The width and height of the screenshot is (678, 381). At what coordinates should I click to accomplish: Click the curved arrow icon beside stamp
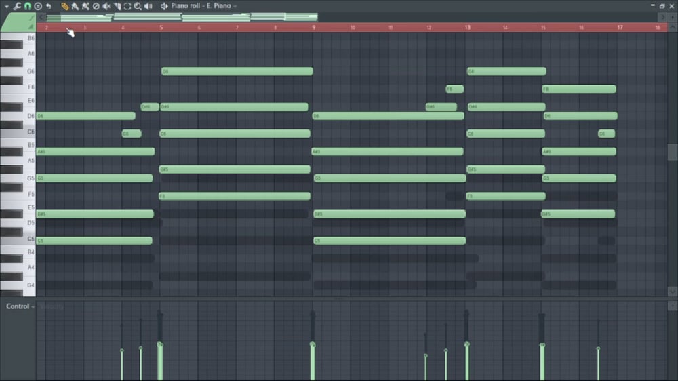coord(48,6)
